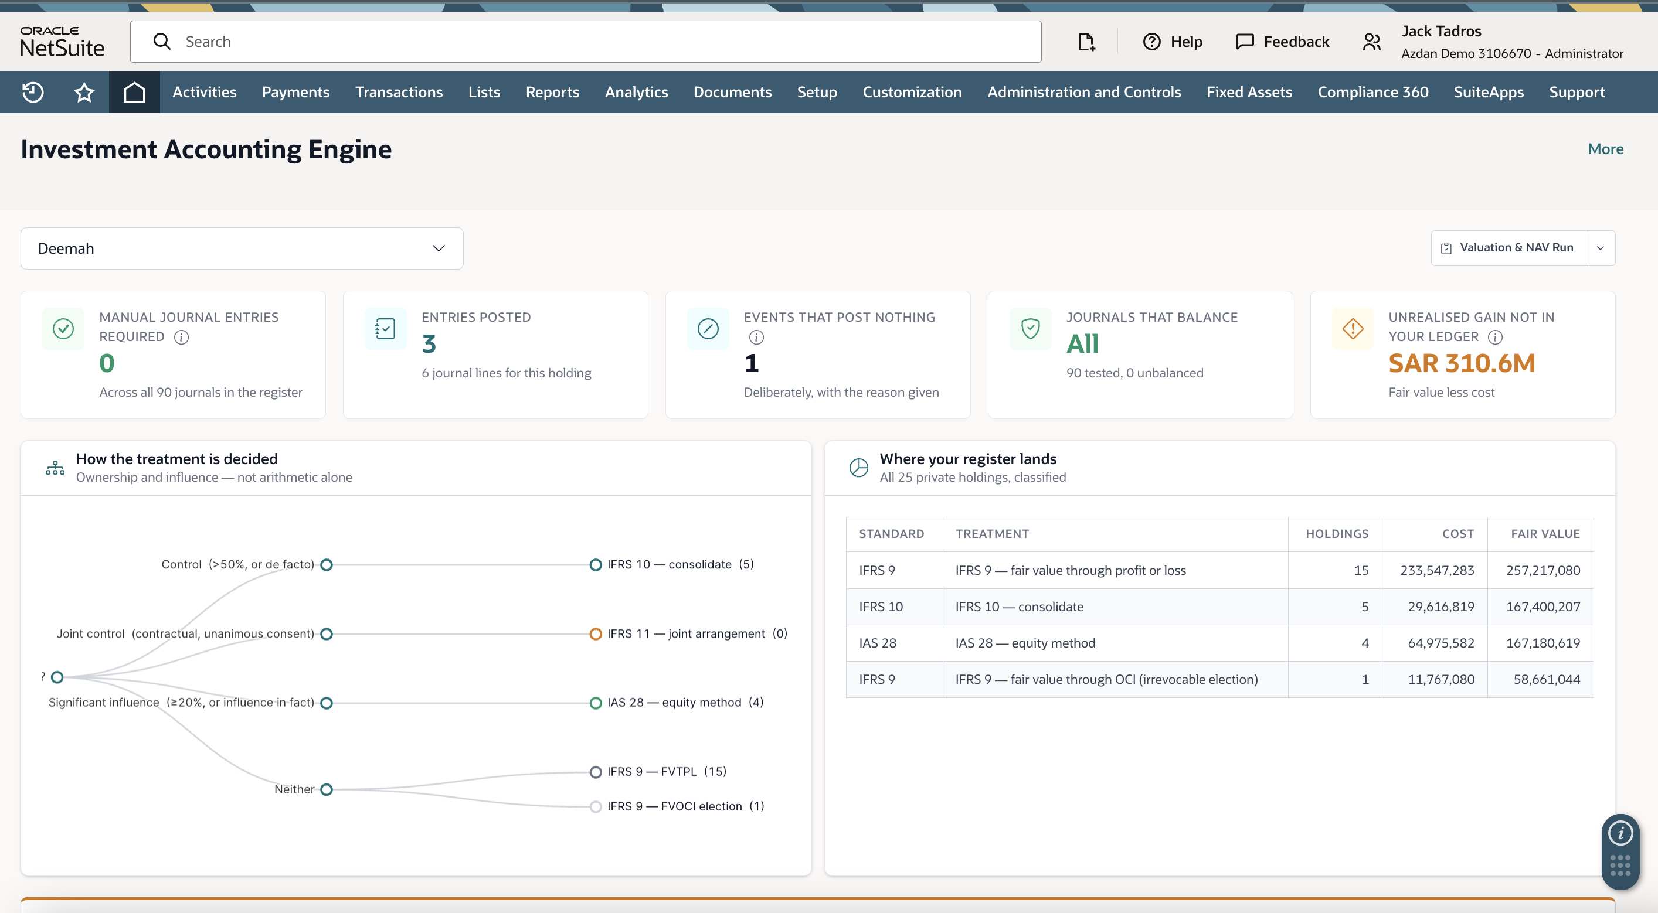This screenshot has height=913, width=1658.
Task: Click the More link
Action: 1605,149
